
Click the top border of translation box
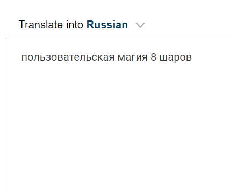pos(121,38)
